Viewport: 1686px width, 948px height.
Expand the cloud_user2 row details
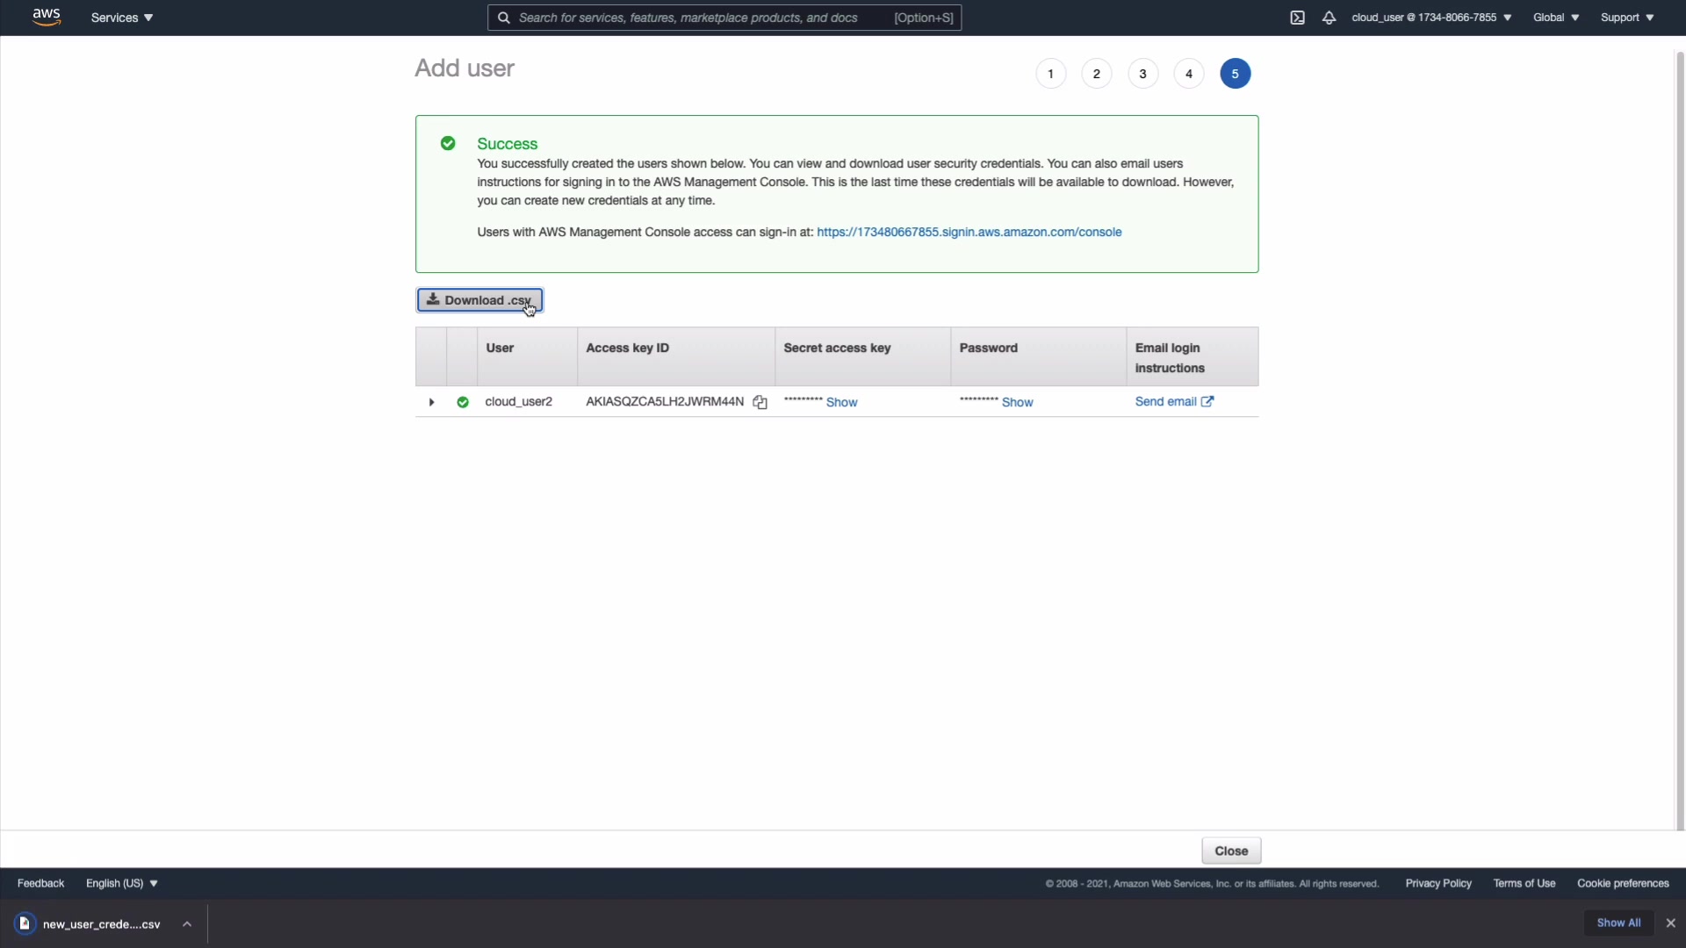click(431, 402)
